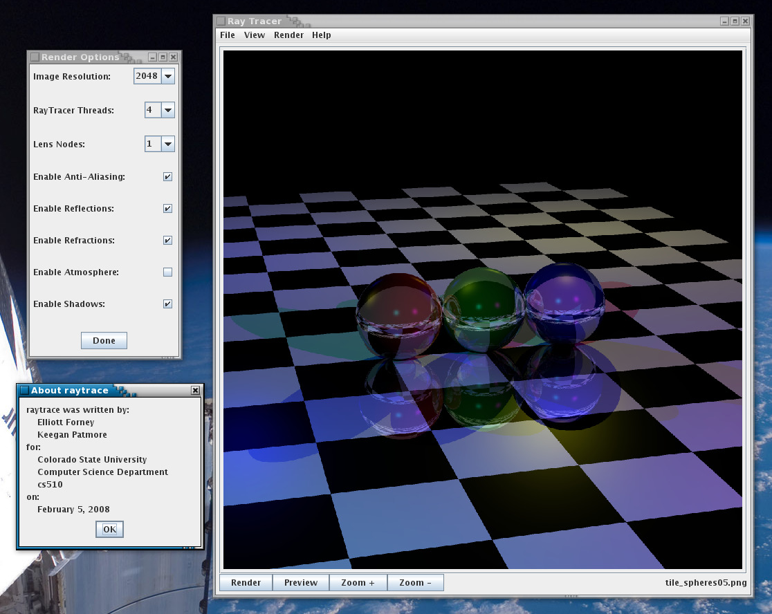The image size is (772, 614).
Task: Open the About raytrace window menu icon
Action: (x=24, y=390)
